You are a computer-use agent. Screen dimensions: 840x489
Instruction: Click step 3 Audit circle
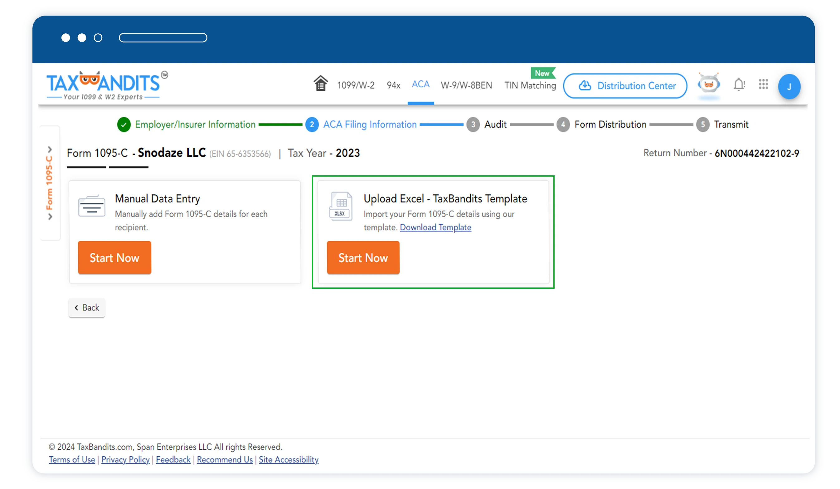(473, 125)
